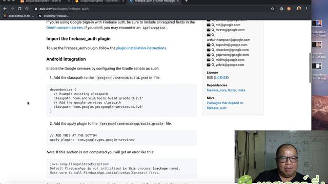The image size is (328, 184).
Task: Switch to the Authentication browser tab
Action: pyautogui.click(x=99, y=1)
